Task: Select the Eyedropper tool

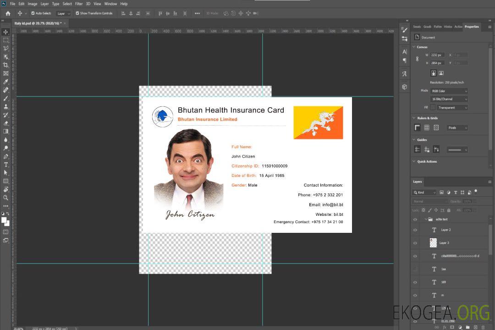Action: (x=5, y=82)
